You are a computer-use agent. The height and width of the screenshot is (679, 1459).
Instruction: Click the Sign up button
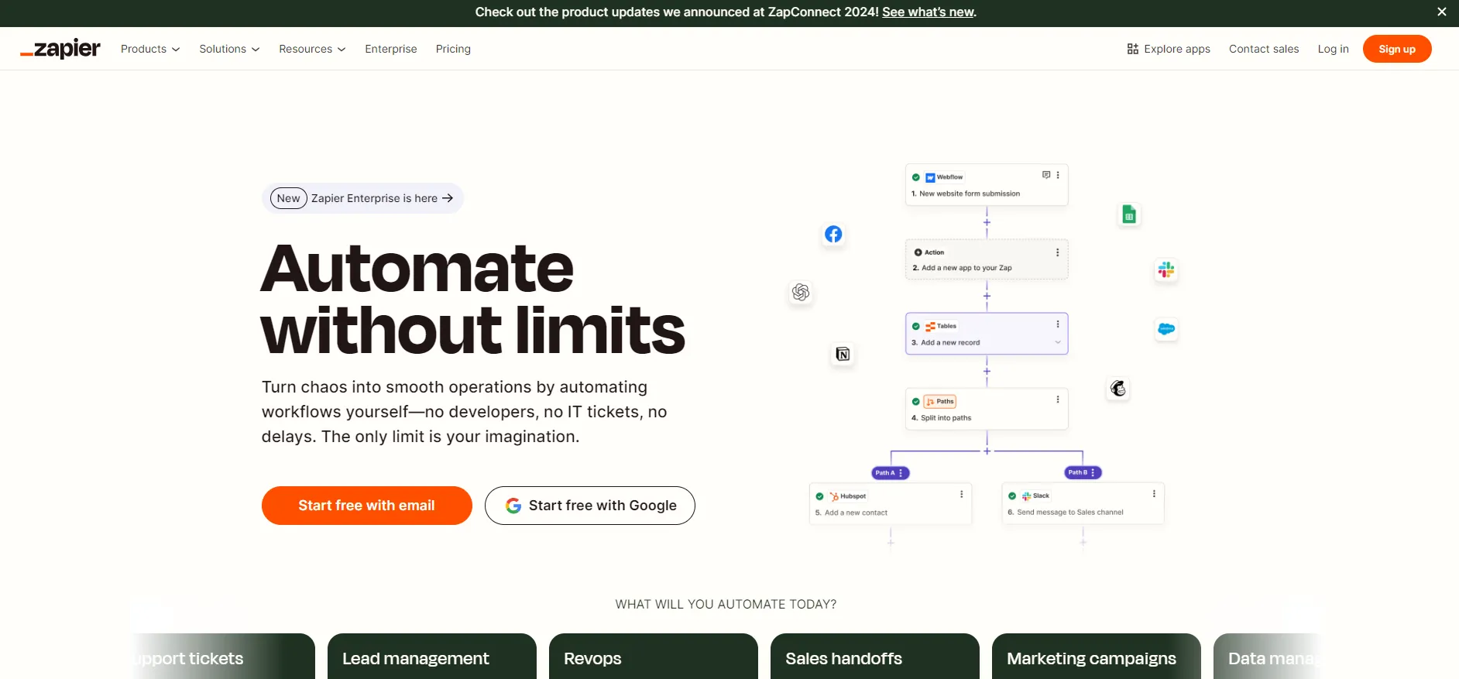1397,49
